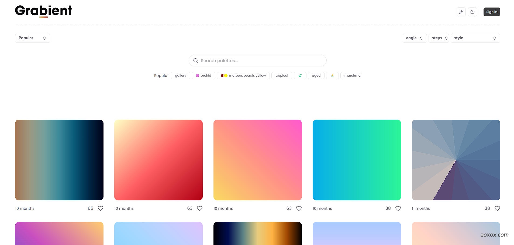514x245 pixels.
Task: Choose the maroon, peach, yellow tag
Action: point(243,76)
